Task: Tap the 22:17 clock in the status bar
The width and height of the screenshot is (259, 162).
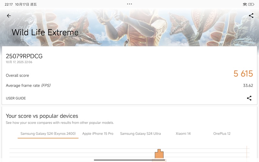Action: tap(9, 4)
